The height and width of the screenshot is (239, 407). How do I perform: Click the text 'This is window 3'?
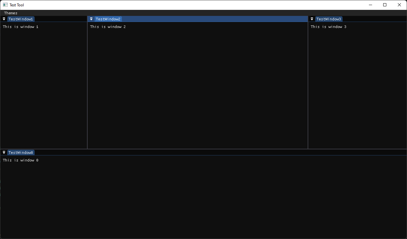pyautogui.click(x=328, y=27)
